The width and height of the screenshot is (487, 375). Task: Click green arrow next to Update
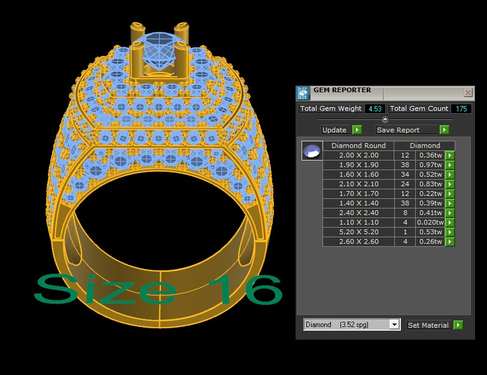[x=357, y=130]
